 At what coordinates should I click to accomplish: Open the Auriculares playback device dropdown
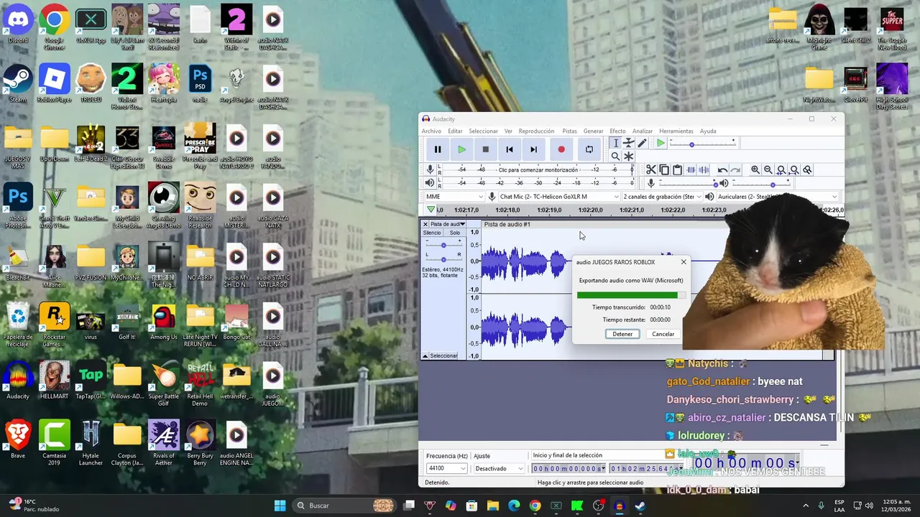pyautogui.click(x=777, y=197)
